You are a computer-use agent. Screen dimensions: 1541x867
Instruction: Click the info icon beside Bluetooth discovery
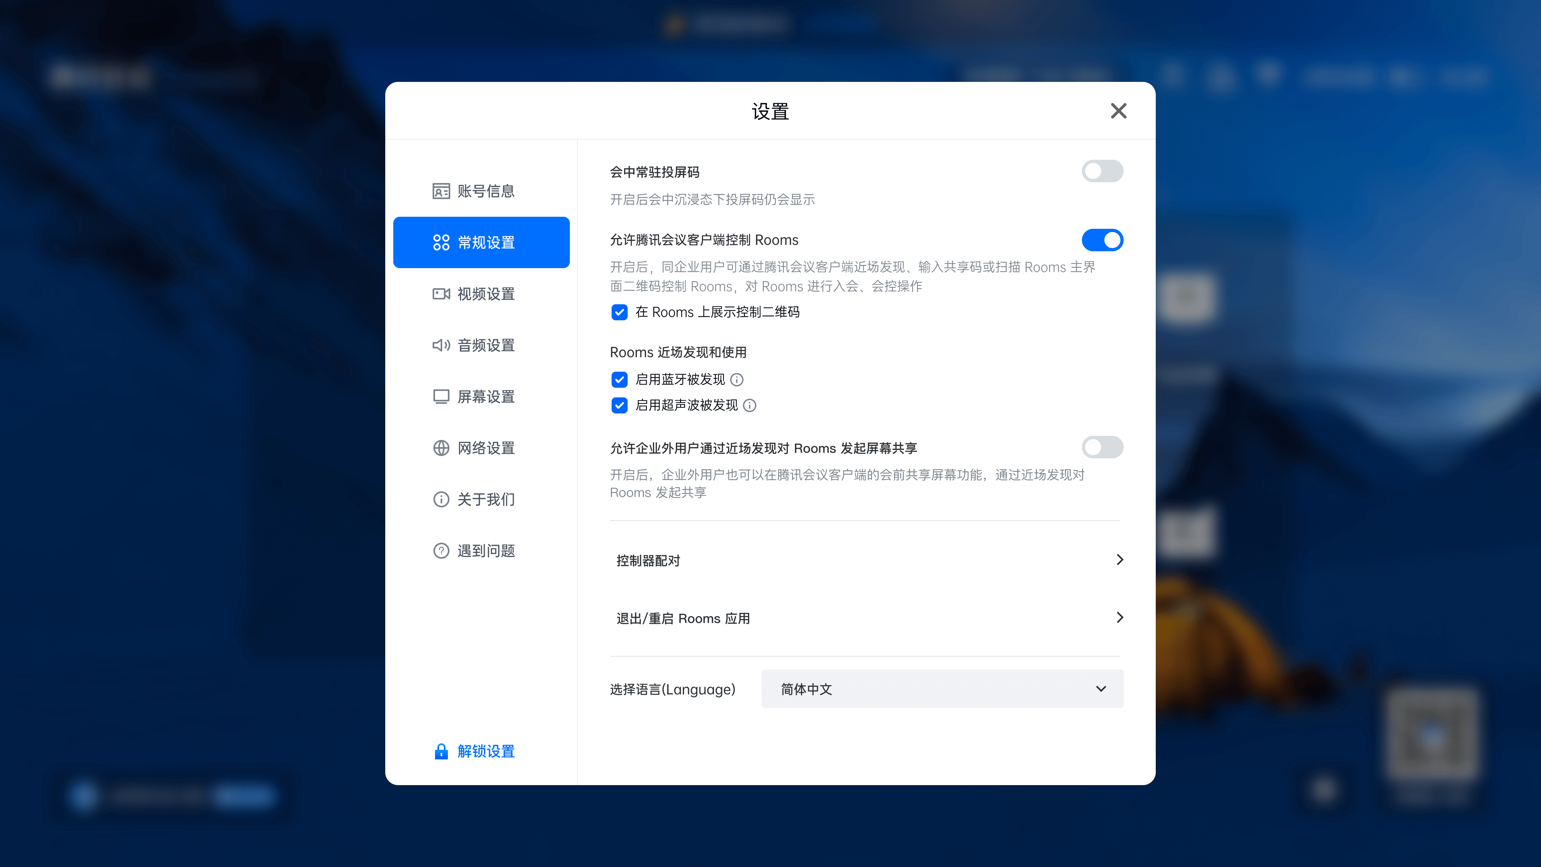click(737, 380)
